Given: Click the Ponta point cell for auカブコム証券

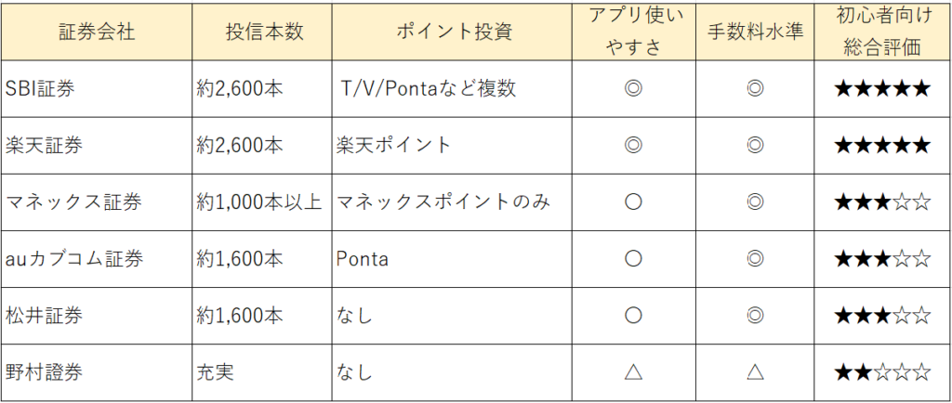Looking at the screenshot, I should coord(363,259).
